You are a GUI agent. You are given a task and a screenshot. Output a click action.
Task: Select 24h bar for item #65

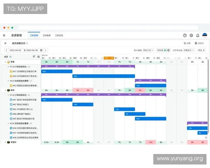pyautogui.click(x=150, y=119)
